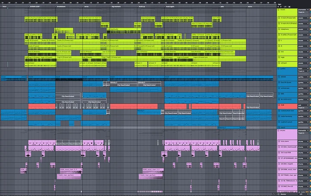Image resolution: width=311 pixels, height=196 pixels.
Task: Jump to the build up locator
Action: pos(141,6)
